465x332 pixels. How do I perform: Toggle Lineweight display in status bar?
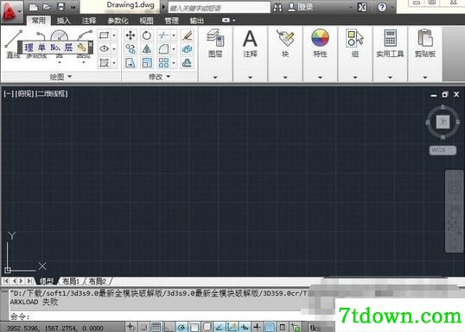point(257,327)
